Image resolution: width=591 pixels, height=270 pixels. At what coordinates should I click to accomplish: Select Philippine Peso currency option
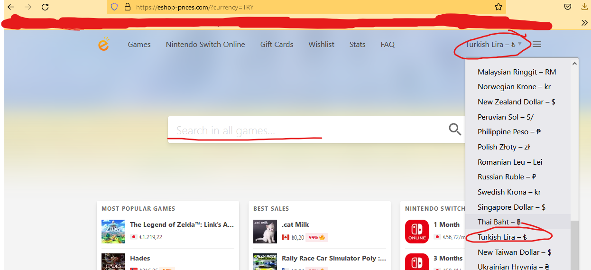(x=518, y=132)
